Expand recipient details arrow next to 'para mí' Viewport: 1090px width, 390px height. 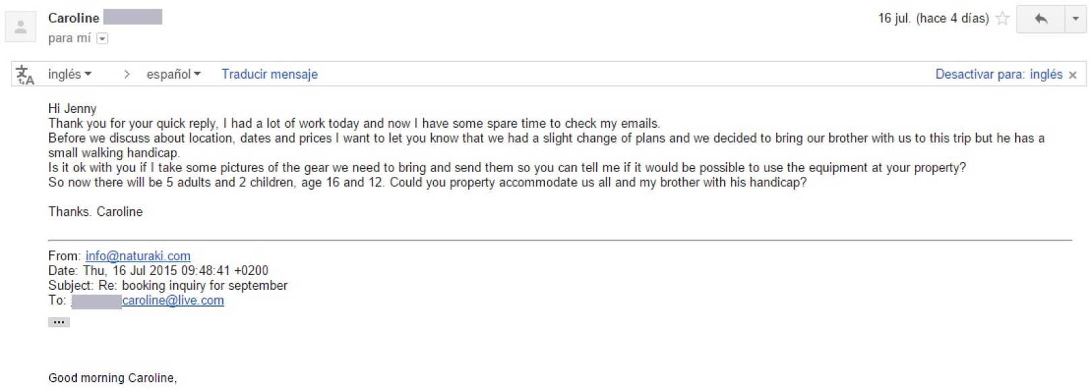point(102,39)
